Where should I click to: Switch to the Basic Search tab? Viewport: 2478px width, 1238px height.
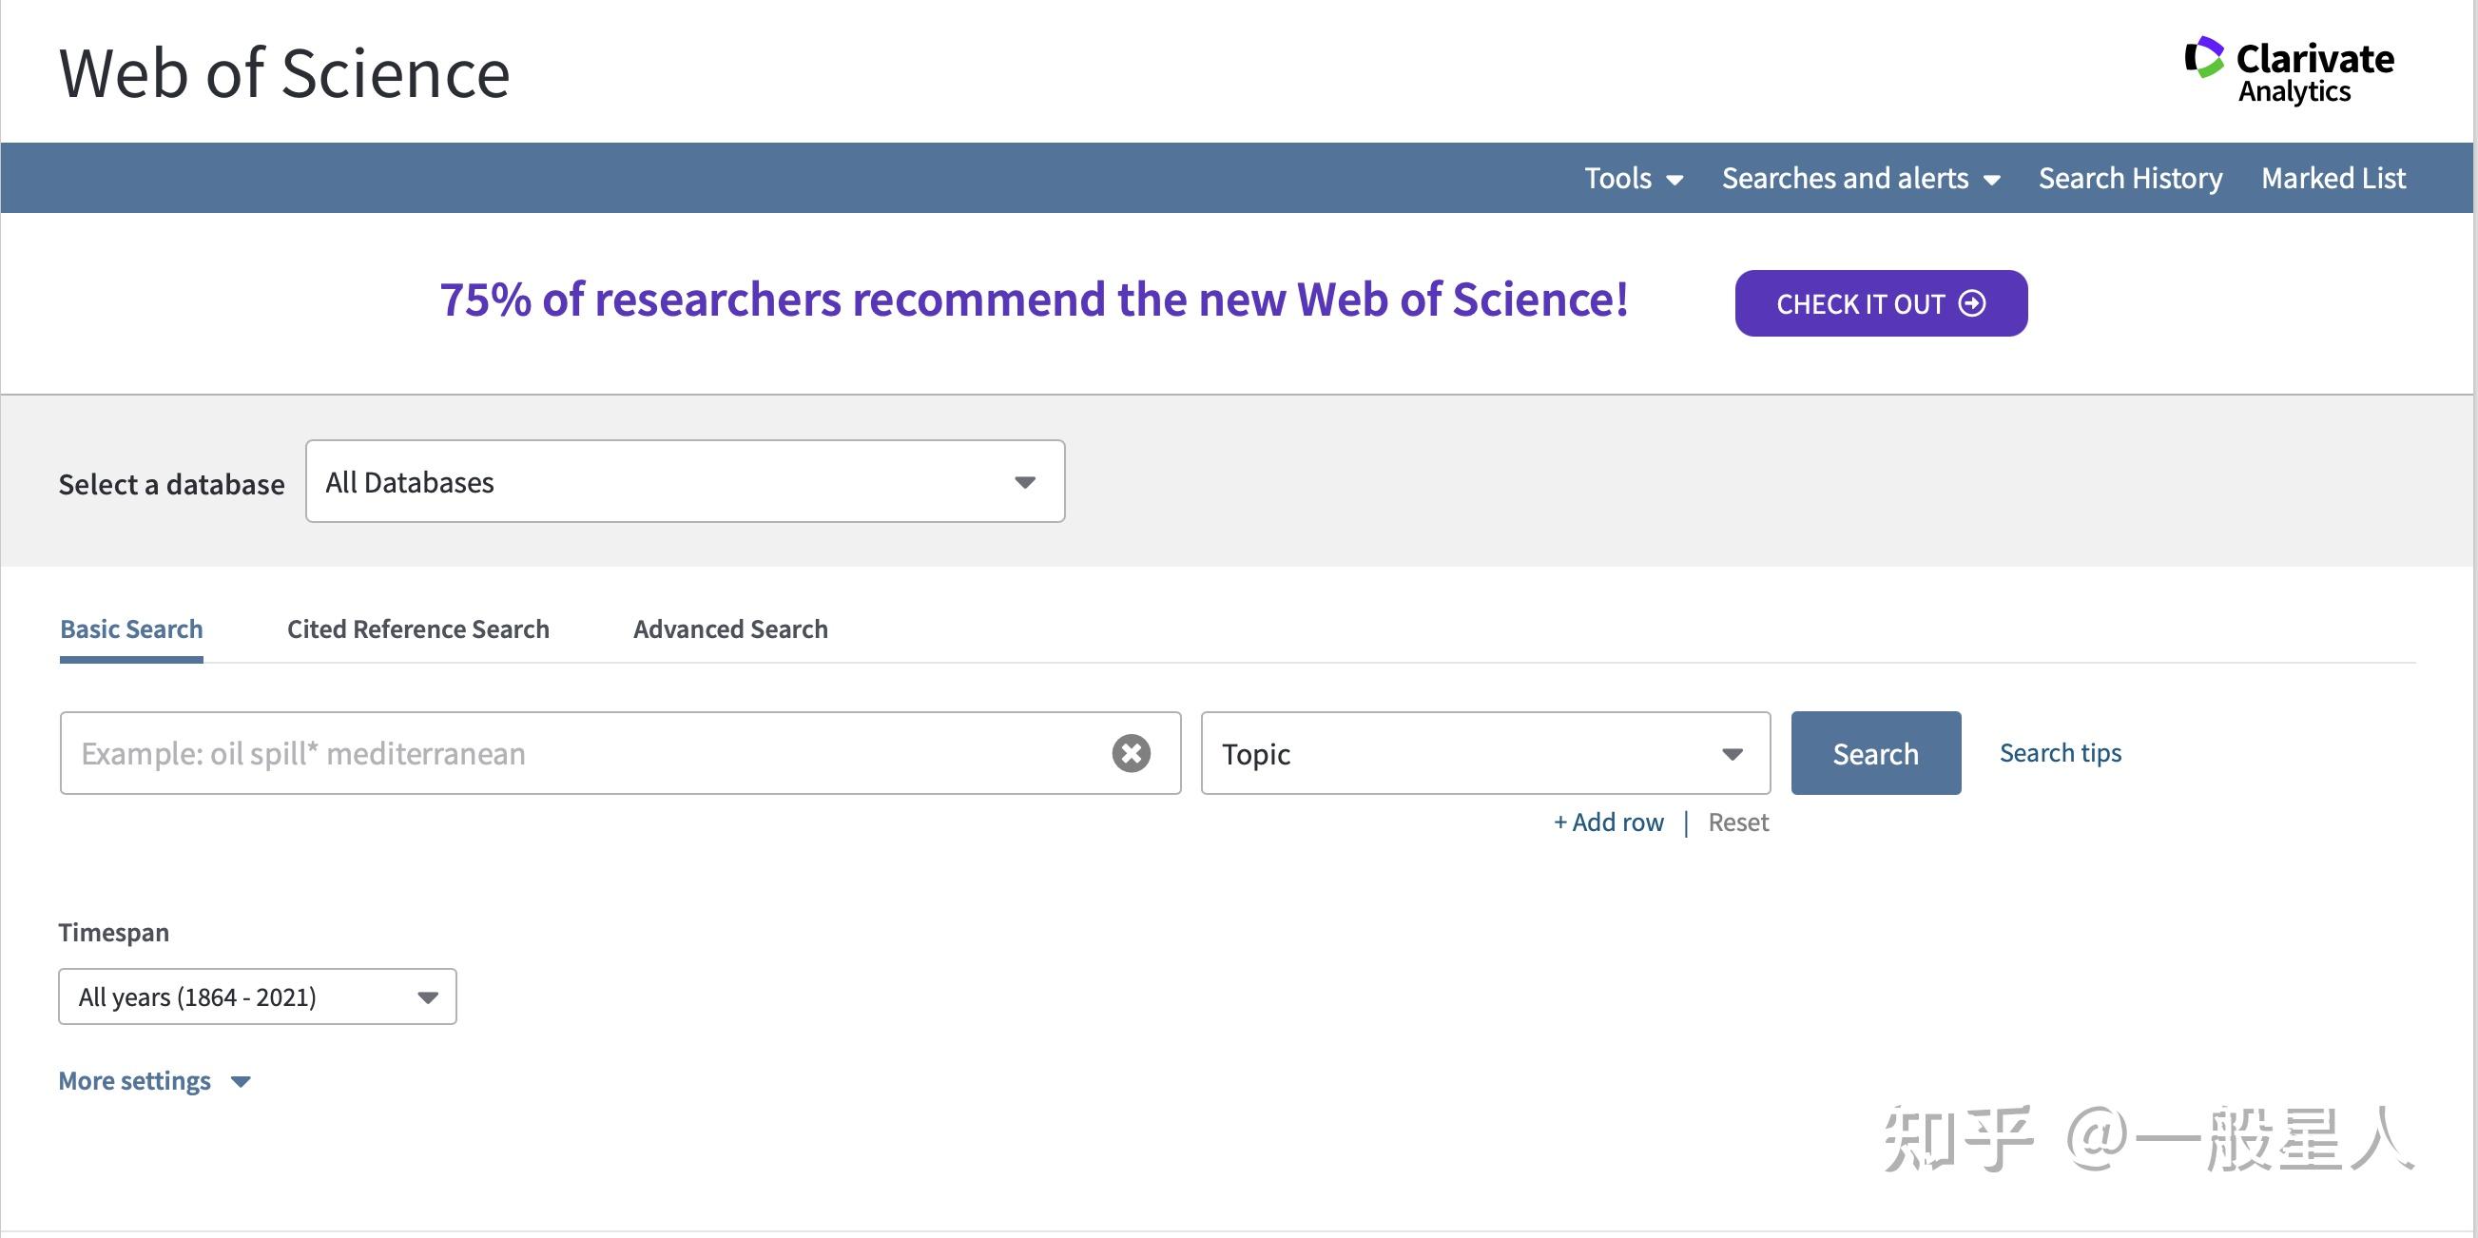pos(131,629)
